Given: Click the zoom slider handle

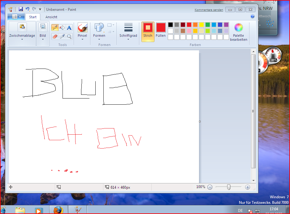Looking at the screenshot, I should pos(229,187).
